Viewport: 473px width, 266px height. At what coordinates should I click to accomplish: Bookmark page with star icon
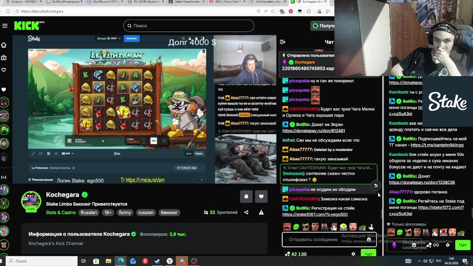coord(273,11)
